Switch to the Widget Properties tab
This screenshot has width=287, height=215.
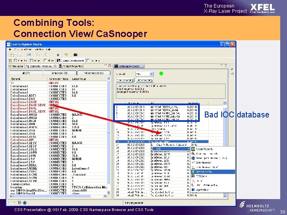coord(71,66)
